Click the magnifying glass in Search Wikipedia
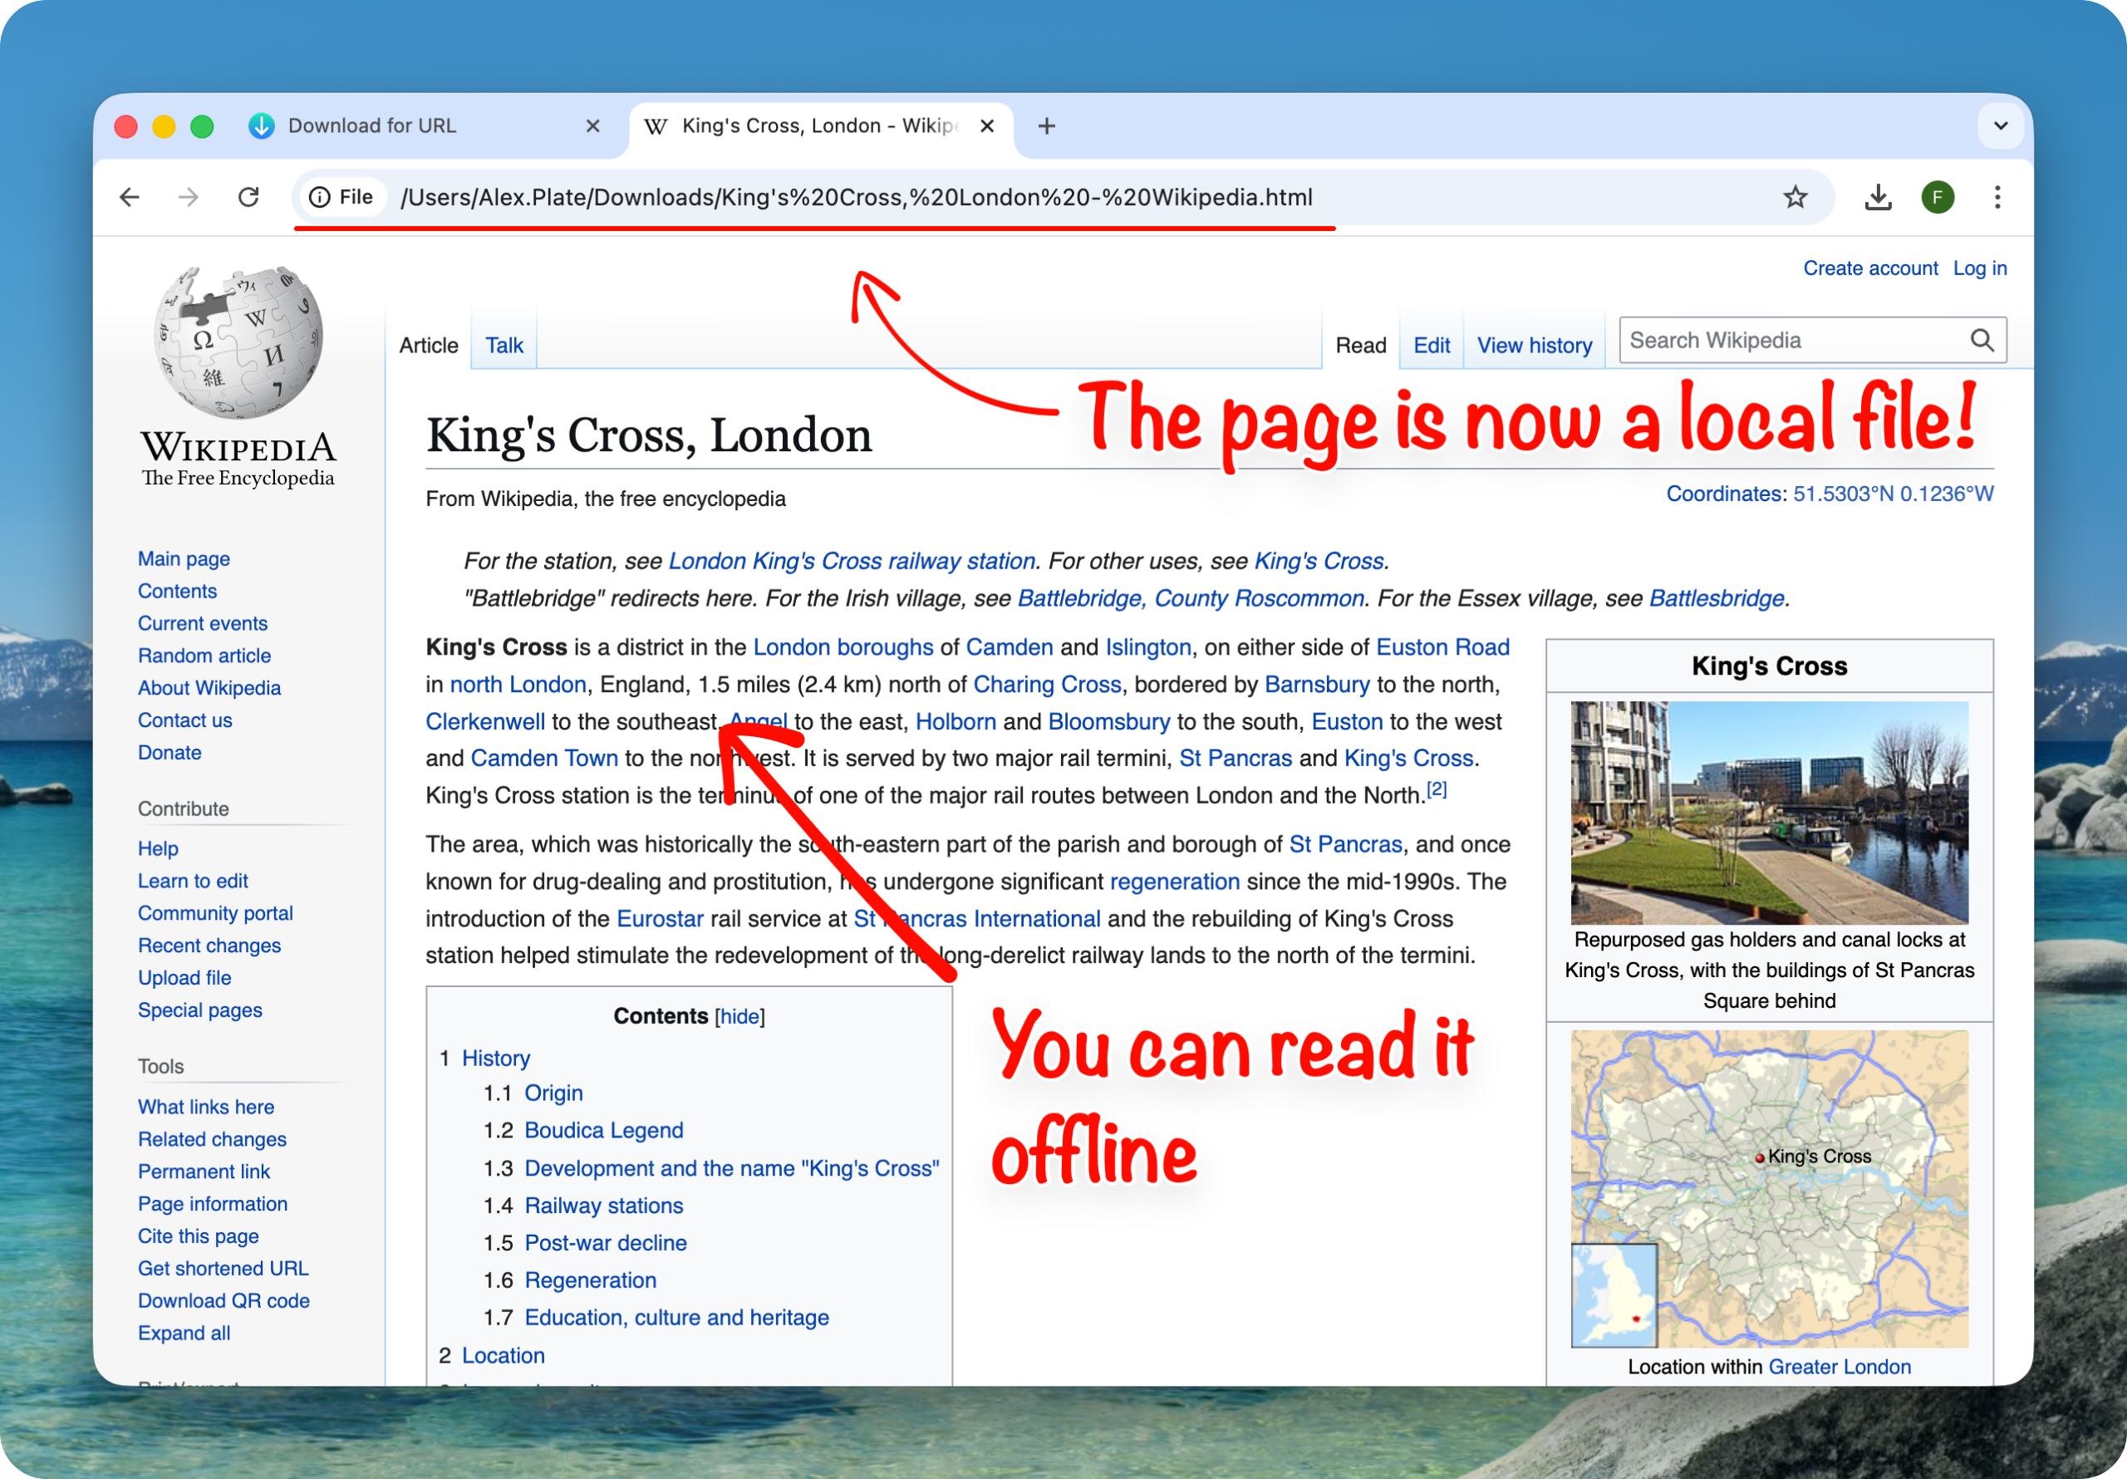Image resolution: width=2127 pixels, height=1479 pixels. point(1982,339)
